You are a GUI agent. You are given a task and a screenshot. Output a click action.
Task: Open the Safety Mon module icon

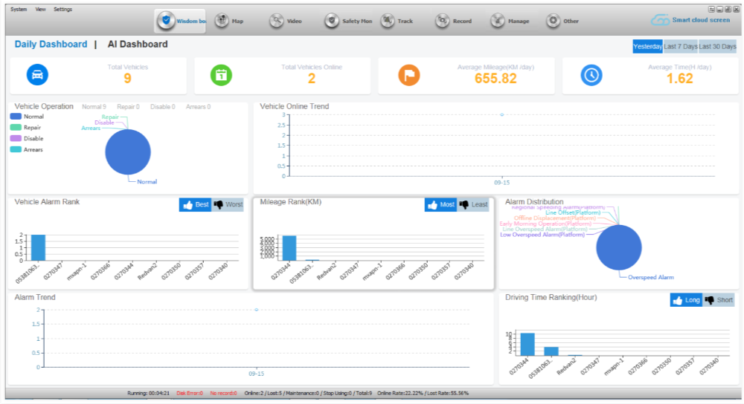[332, 21]
